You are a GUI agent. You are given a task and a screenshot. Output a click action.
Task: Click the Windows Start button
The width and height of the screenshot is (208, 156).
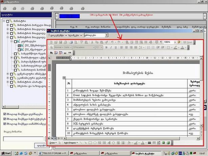(6, 153)
